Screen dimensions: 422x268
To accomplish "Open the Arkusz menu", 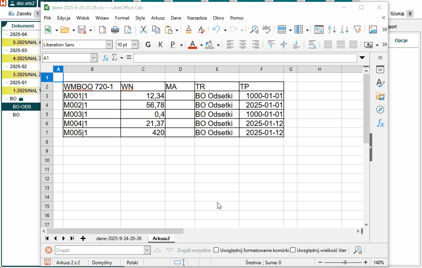I will pos(158,18).
